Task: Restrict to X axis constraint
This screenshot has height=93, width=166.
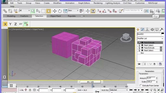Action: pos(5,24)
